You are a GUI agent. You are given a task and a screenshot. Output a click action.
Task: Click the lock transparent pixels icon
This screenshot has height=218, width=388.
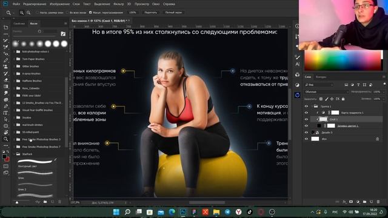pos(321,99)
